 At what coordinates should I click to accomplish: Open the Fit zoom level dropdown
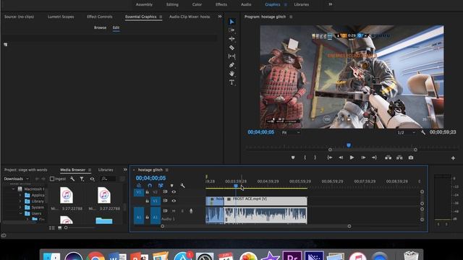pos(291,133)
